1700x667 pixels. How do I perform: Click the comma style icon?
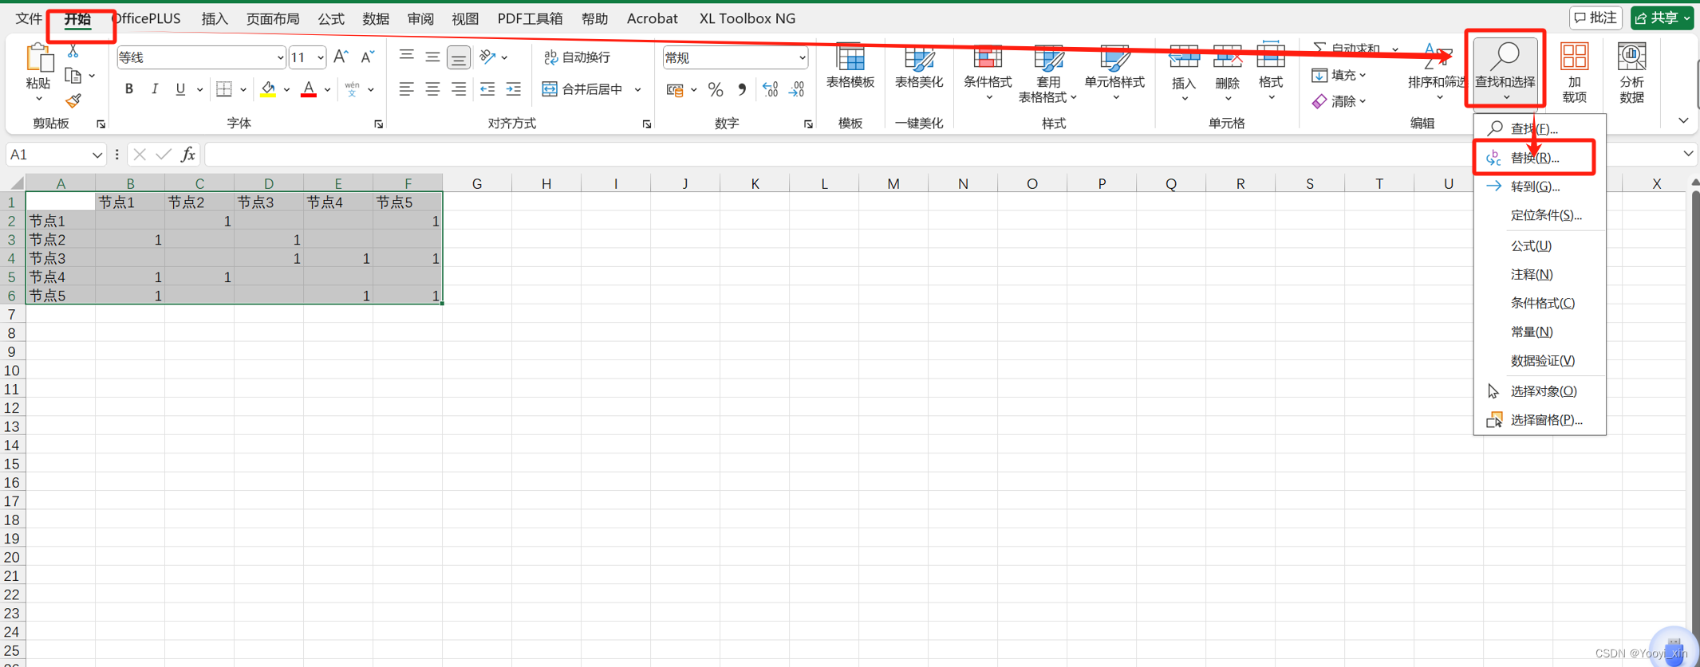point(742,90)
